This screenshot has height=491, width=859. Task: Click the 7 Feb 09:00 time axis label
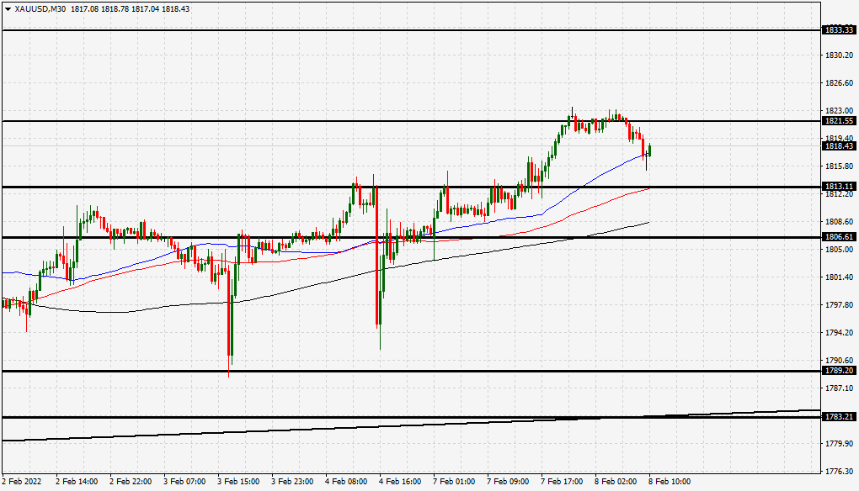pos(509,482)
